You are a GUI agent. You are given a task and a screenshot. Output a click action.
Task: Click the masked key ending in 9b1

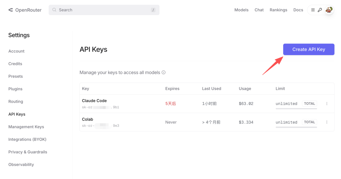100,107
